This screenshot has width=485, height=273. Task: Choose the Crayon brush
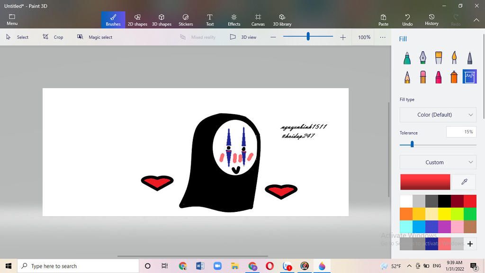coord(438,77)
